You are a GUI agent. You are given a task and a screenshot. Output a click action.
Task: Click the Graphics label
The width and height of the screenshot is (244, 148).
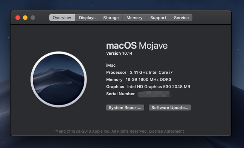(115, 87)
